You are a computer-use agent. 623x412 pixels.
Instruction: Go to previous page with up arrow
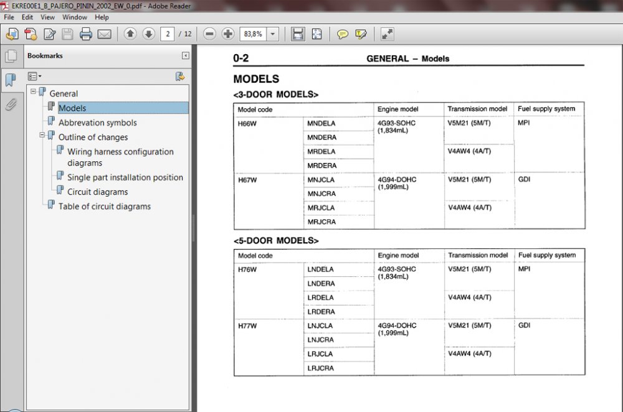pyautogui.click(x=130, y=34)
